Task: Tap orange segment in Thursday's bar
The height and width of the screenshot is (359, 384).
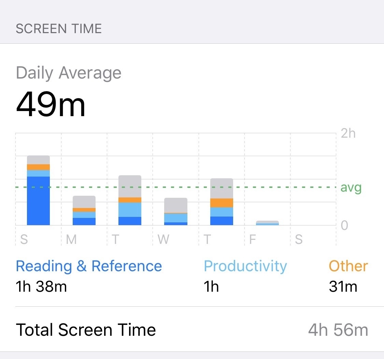Action: (222, 203)
